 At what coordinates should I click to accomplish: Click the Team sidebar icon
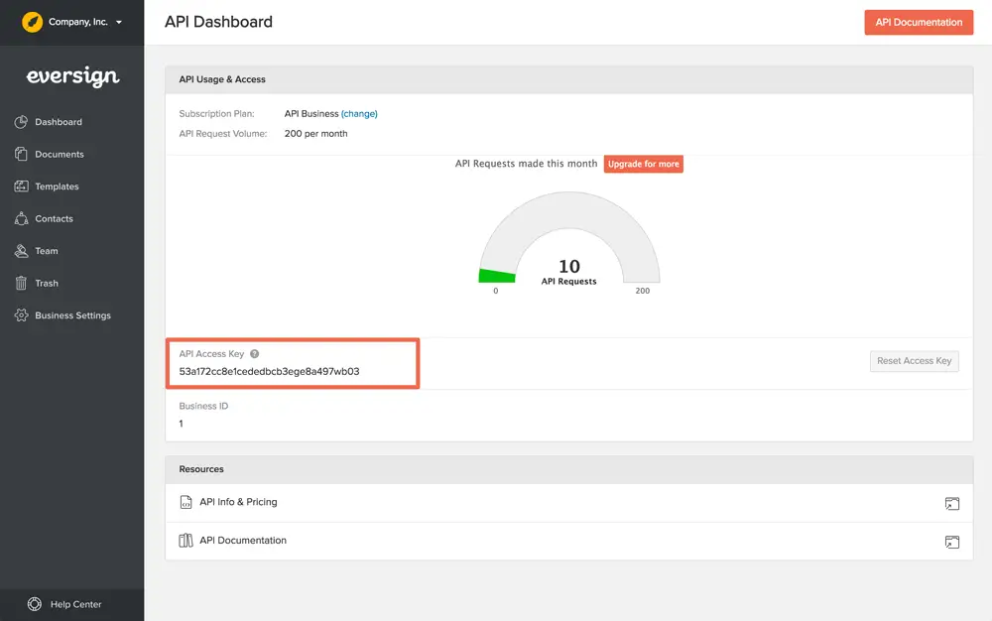21,250
